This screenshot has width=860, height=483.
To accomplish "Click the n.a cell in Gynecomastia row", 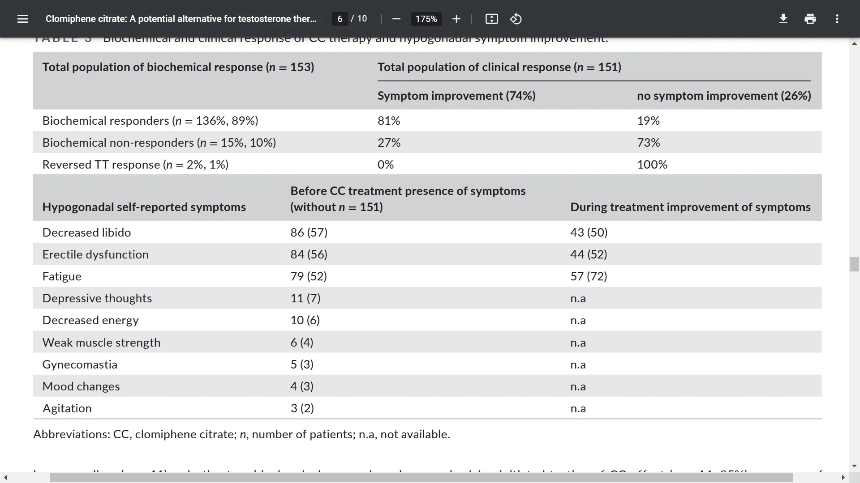I will coord(578,365).
